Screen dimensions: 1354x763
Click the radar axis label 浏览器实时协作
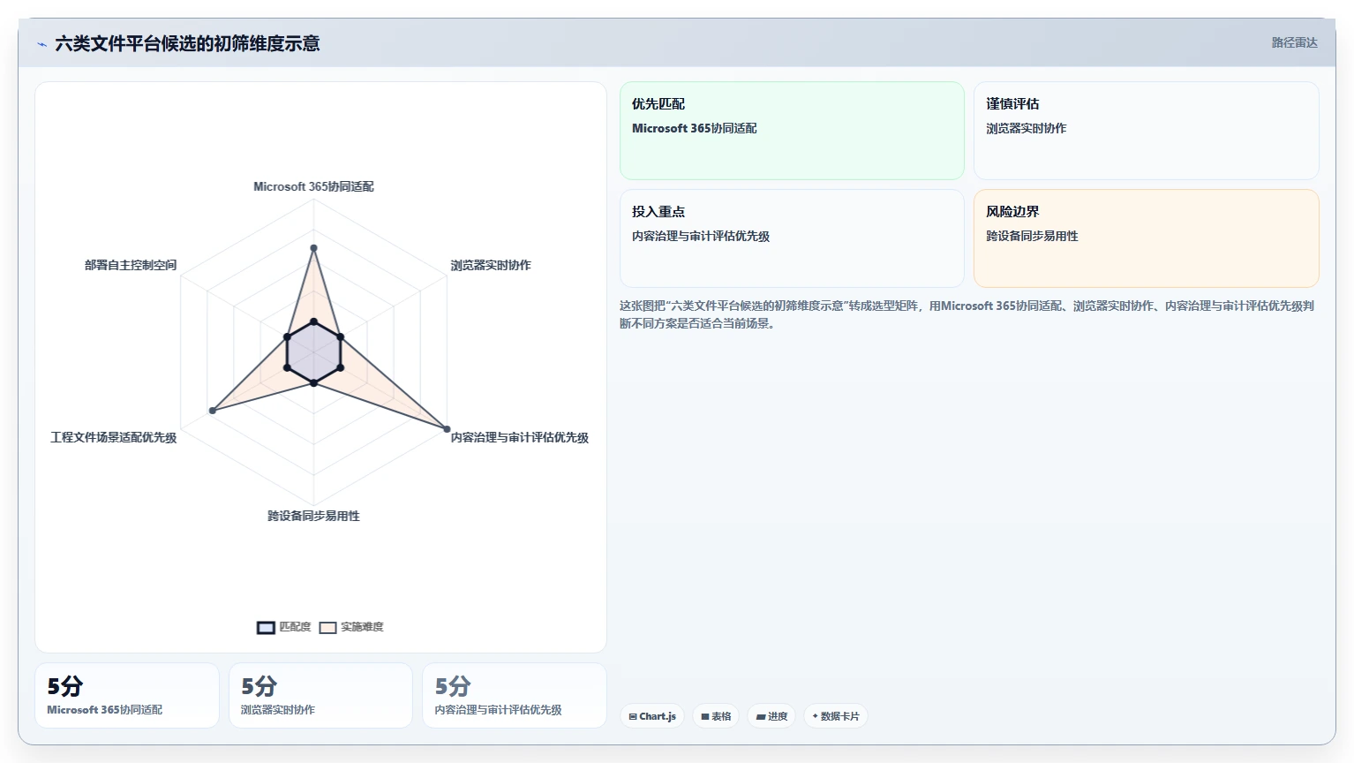click(x=491, y=265)
